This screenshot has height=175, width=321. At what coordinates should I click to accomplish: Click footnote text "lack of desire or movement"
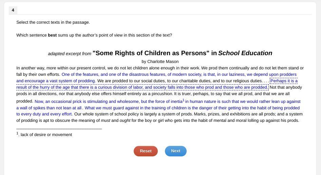[46, 135]
